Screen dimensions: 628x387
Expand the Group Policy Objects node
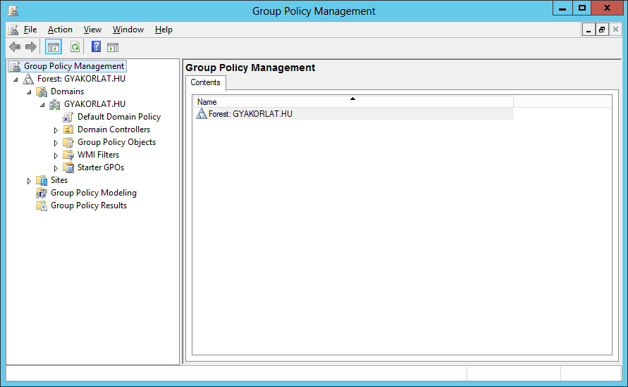56,143
